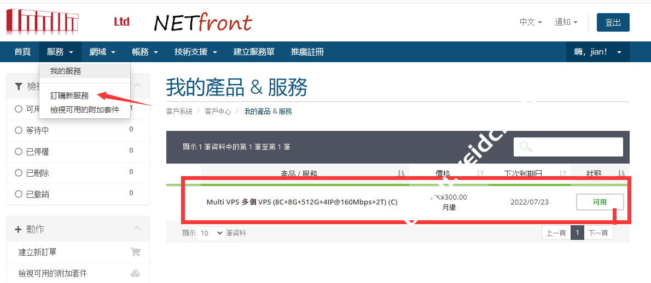Select the 等待中 filter radio button

pyautogui.click(x=18, y=130)
